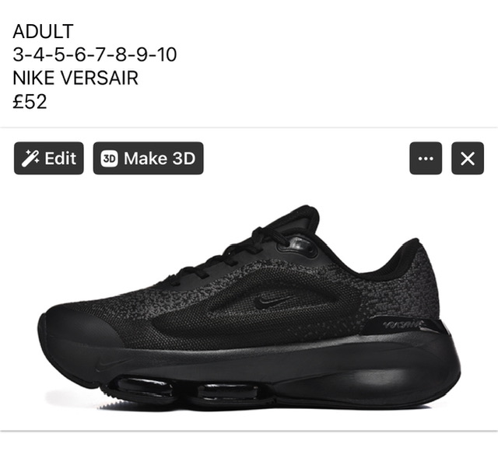The image size is (498, 458).
Task: Click the ADULT text line
Action: pos(44,31)
